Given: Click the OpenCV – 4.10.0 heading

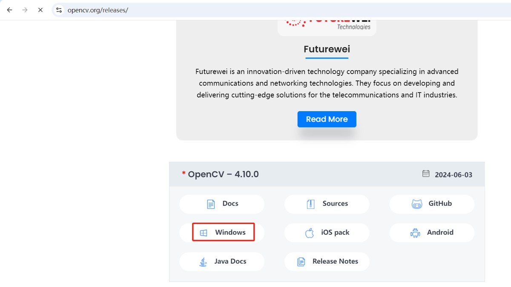Looking at the screenshot, I should (x=223, y=174).
